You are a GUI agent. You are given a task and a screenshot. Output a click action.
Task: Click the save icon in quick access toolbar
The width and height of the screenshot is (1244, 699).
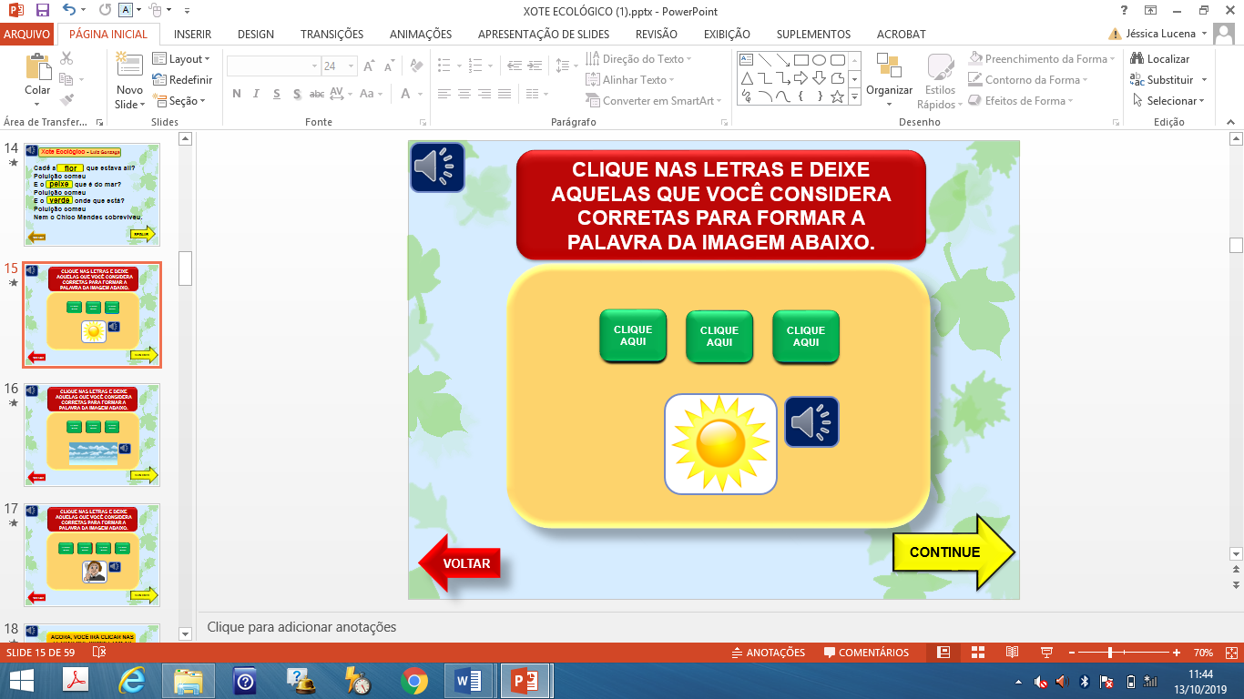pos(43,11)
